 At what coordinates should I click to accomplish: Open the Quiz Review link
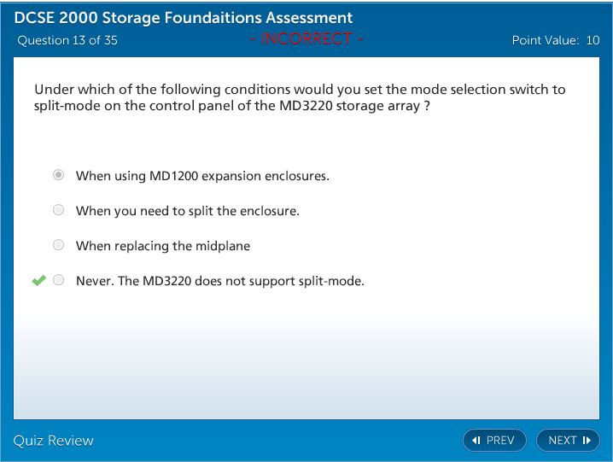(x=53, y=441)
